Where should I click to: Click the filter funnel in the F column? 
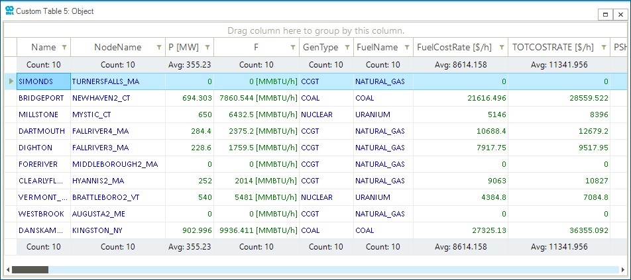(292, 48)
